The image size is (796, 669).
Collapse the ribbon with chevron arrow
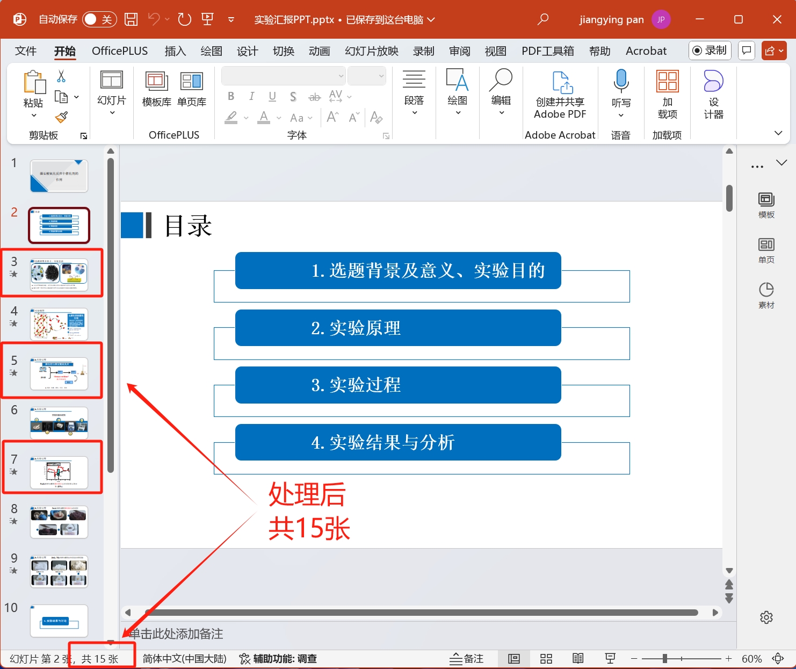coord(778,133)
